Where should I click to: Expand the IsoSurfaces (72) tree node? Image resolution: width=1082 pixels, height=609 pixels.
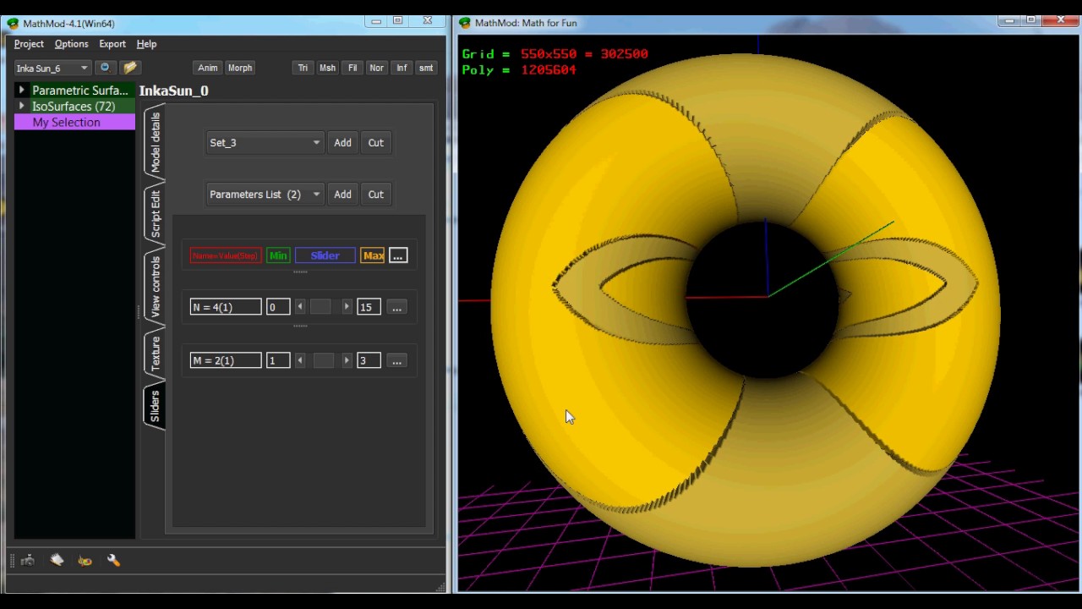point(22,107)
